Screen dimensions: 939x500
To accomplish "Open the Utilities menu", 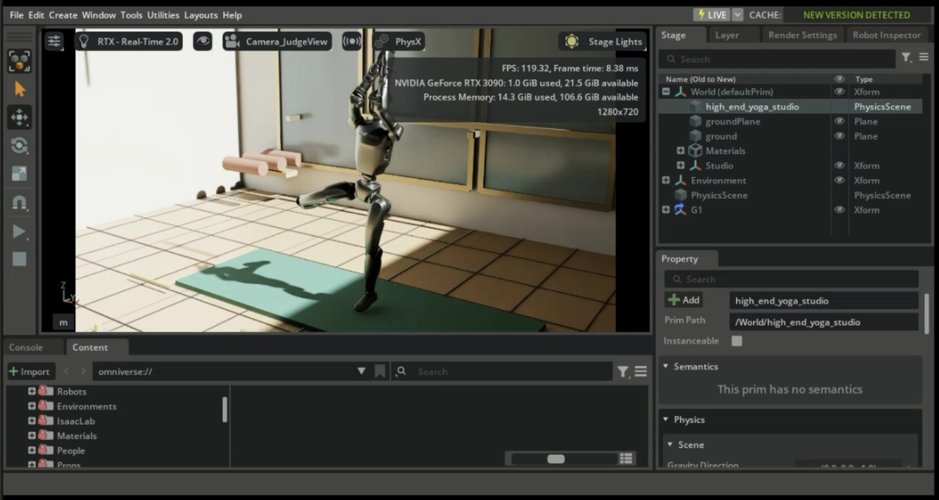I will click(x=163, y=15).
